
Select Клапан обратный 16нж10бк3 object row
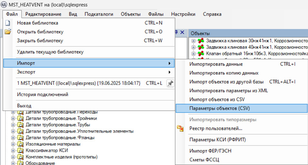click(x=257, y=54)
